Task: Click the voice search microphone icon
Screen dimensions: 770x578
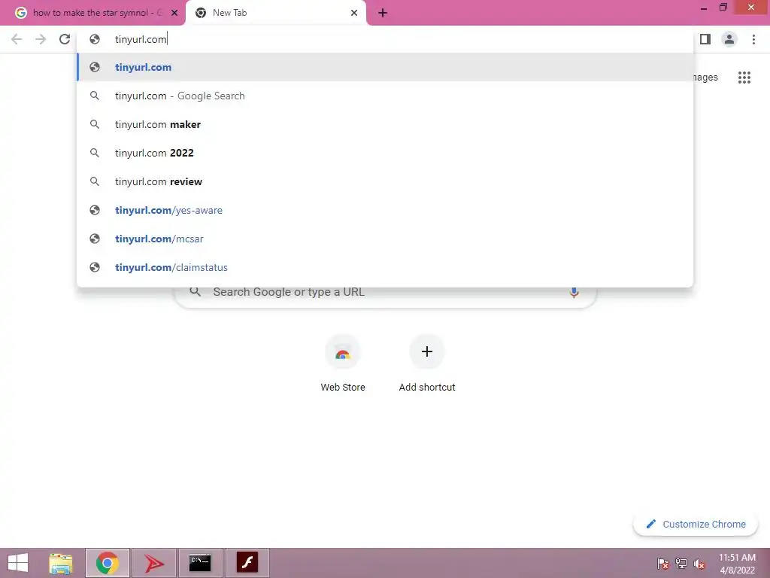Action: click(x=574, y=292)
